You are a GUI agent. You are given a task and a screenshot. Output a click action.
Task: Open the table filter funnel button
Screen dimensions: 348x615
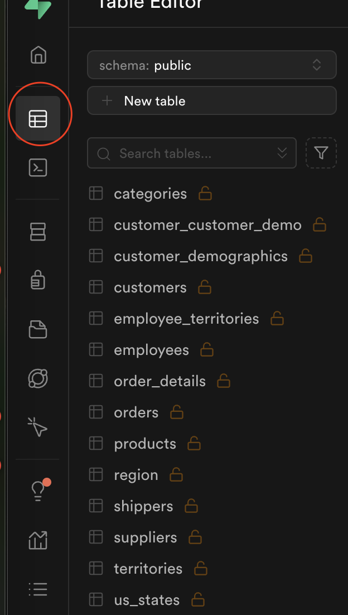(321, 153)
